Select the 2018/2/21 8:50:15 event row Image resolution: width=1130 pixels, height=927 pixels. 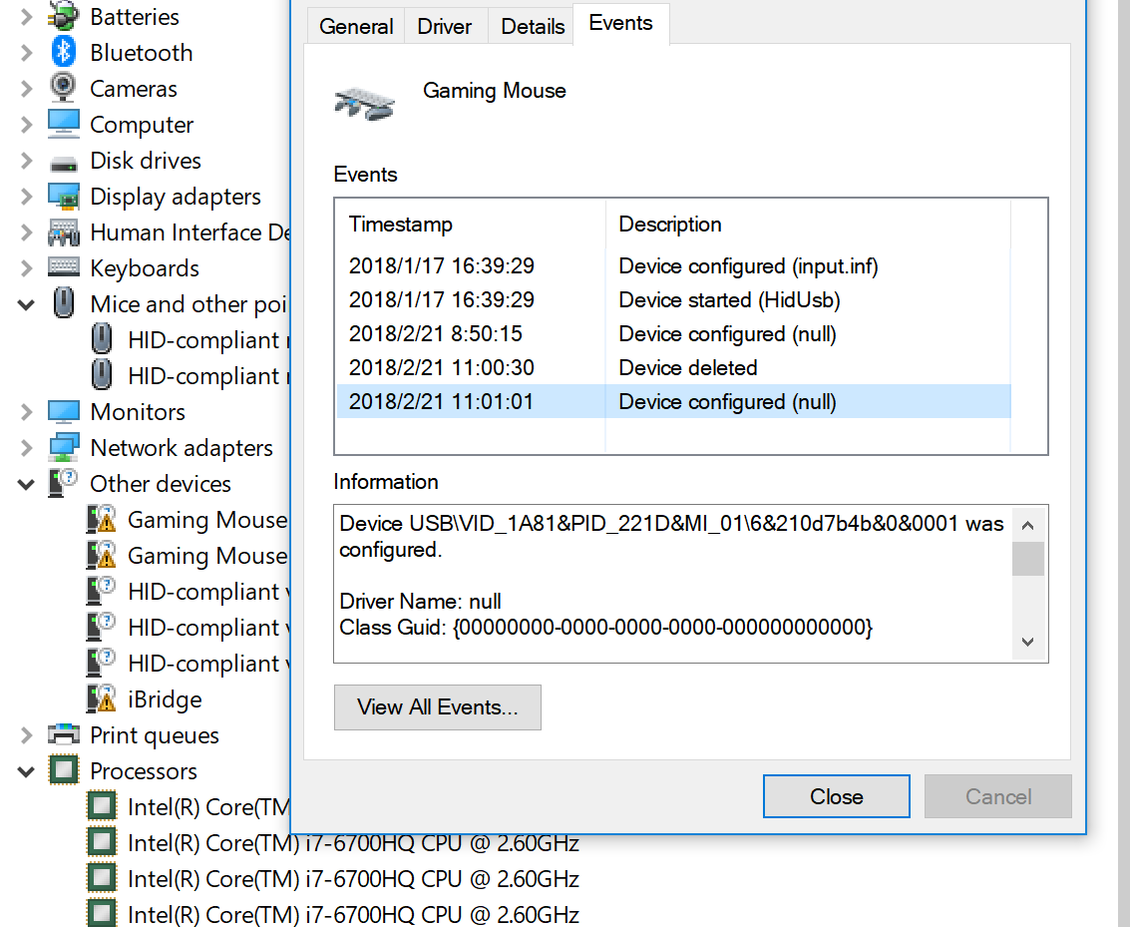(x=674, y=333)
